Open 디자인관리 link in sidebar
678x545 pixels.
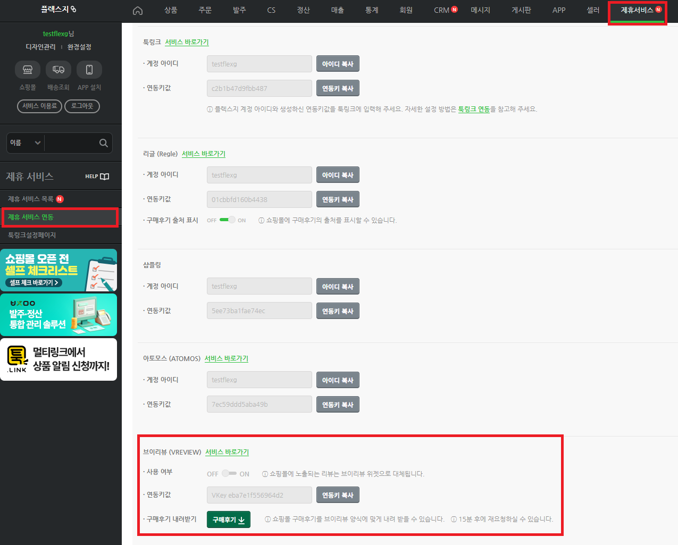(x=40, y=47)
